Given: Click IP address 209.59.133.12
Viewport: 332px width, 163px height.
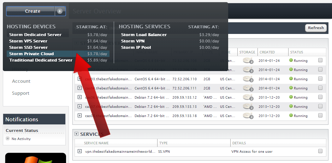Looking at the screenshot, I should click(184, 98).
